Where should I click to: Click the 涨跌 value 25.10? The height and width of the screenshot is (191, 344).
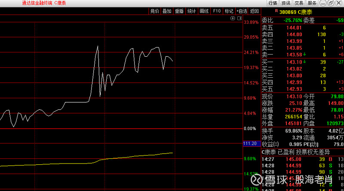coord(295,103)
